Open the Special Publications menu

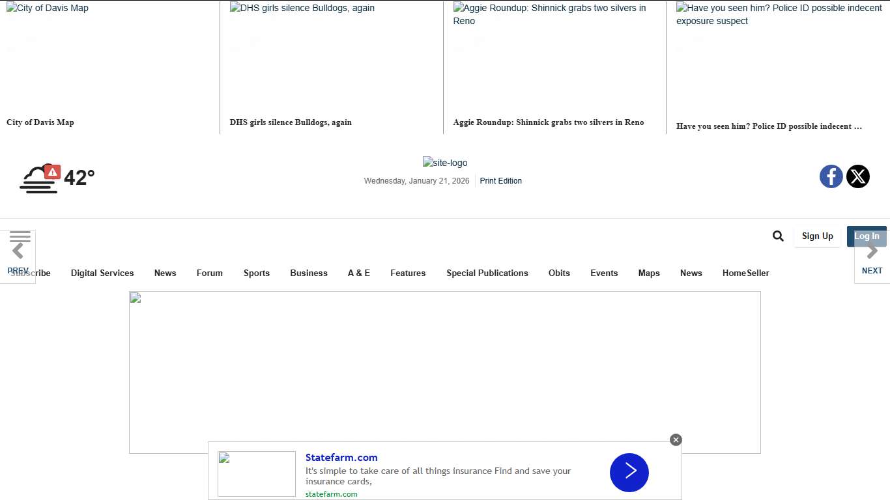coord(487,273)
